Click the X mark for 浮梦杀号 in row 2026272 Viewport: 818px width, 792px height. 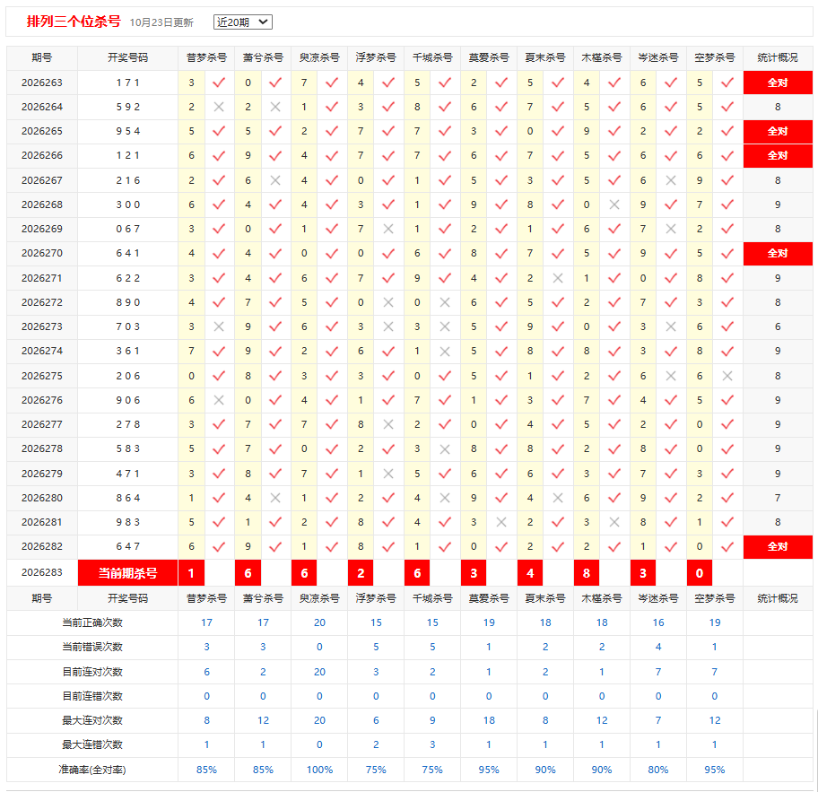pos(388,302)
